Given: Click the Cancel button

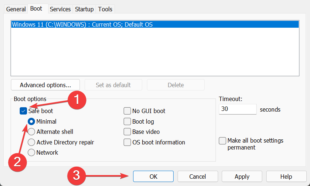Looking at the screenshot, I should click(198, 177).
